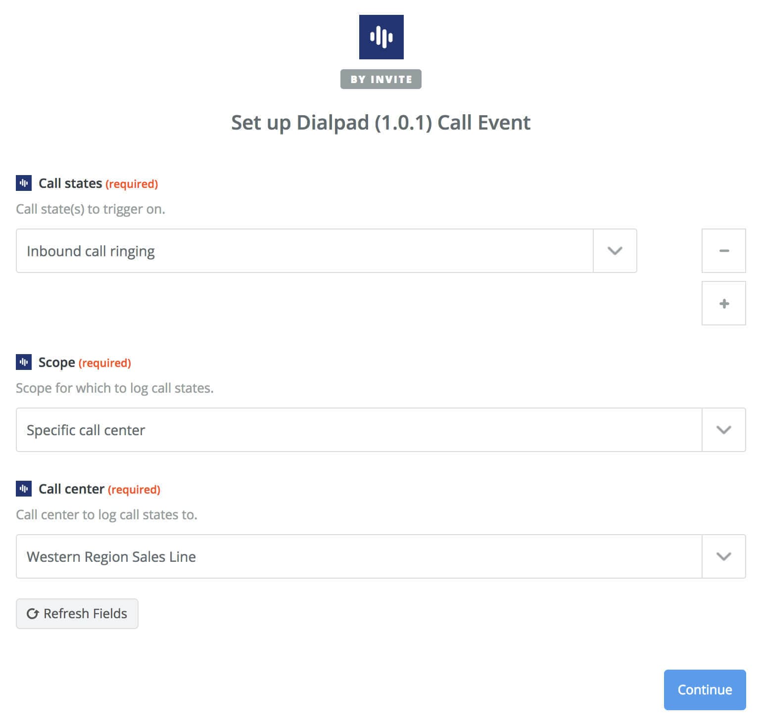Click the required label next to Call states
Viewport: 761px width, 728px height.
(131, 183)
